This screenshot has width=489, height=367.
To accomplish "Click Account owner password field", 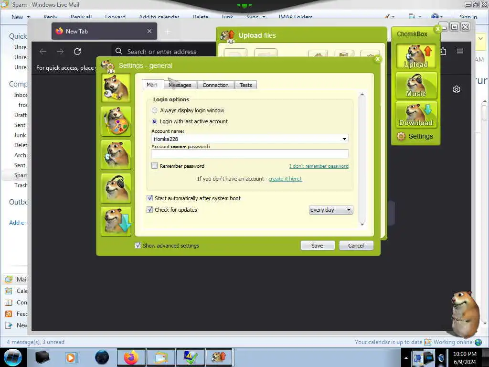I will [250, 153].
